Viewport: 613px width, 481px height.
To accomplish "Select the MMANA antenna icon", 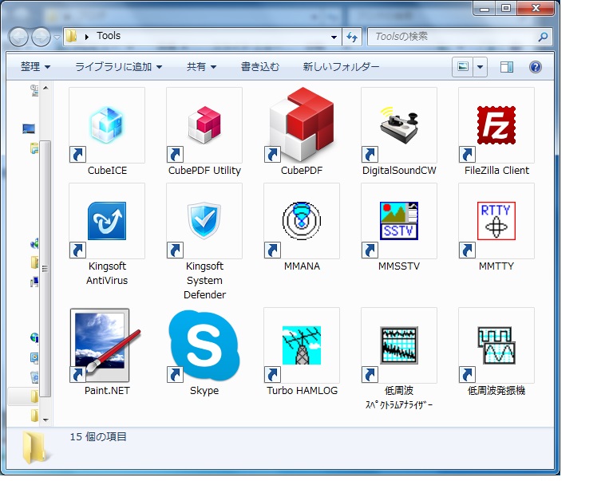I will point(302,221).
